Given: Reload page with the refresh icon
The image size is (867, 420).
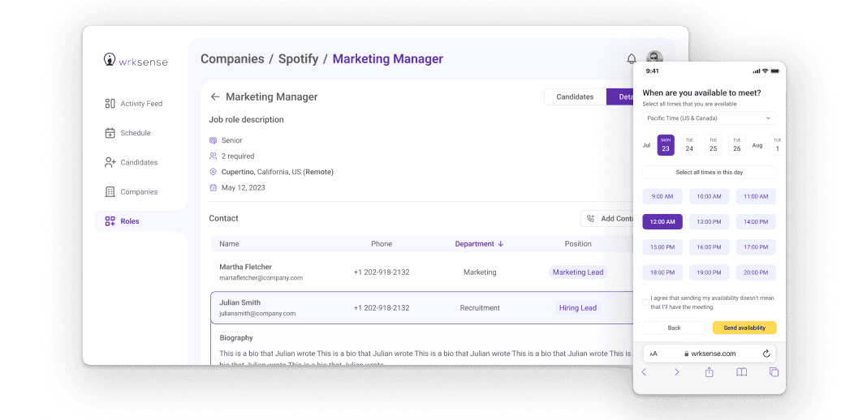Looking at the screenshot, I should pos(766,354).
